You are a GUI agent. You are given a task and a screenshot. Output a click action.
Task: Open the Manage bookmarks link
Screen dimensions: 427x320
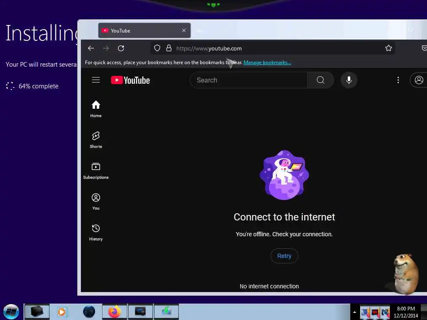267,62
